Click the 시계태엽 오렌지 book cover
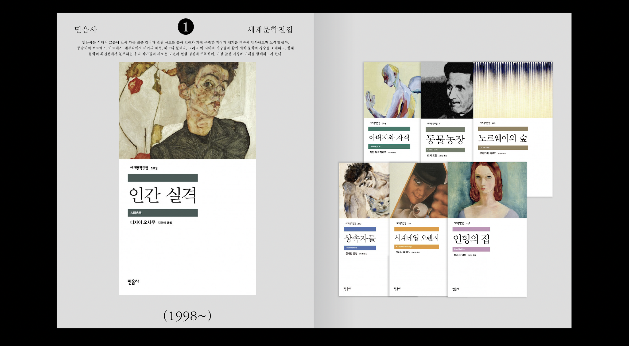The image size is (629, 346). 418,229
